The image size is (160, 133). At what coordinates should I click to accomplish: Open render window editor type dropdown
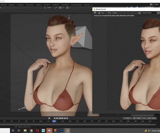click(x=95, y=13)
